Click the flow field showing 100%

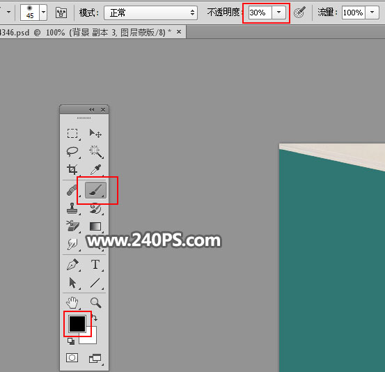click(354, 13)
